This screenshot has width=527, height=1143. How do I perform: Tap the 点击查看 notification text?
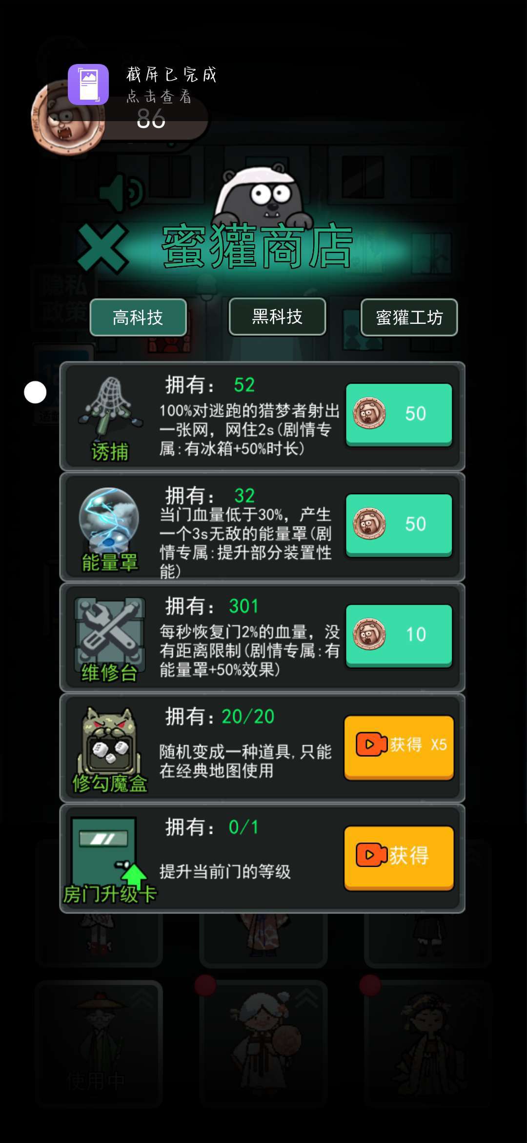click(159, 97)
